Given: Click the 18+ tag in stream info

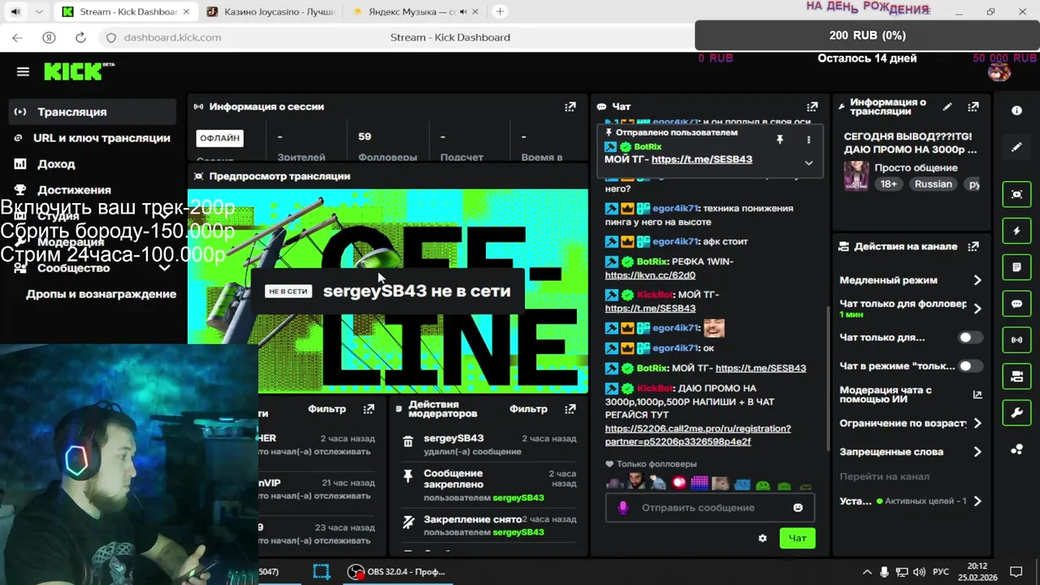Looking at the screenshot, I should click(889, 184).
